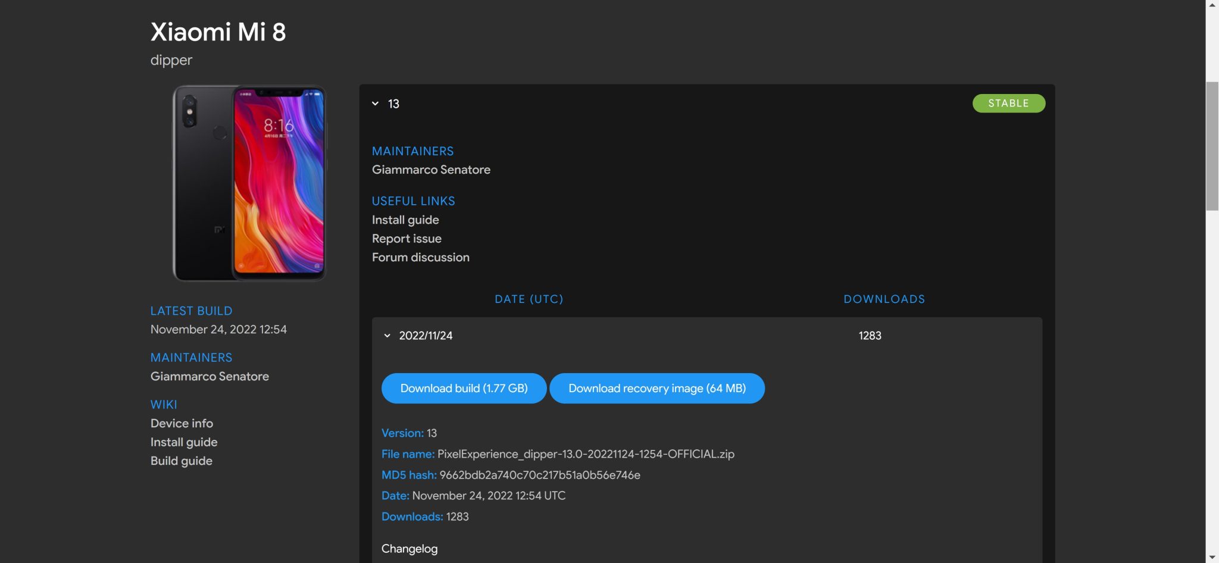Screen dimensions: 1219x563
Task: Expand the version 13 section chevron
Action: [x=374, y=104]
